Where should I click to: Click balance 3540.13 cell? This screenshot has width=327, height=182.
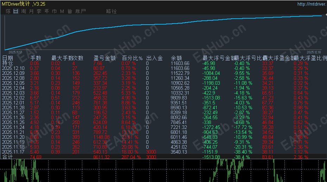click(179, 152)
